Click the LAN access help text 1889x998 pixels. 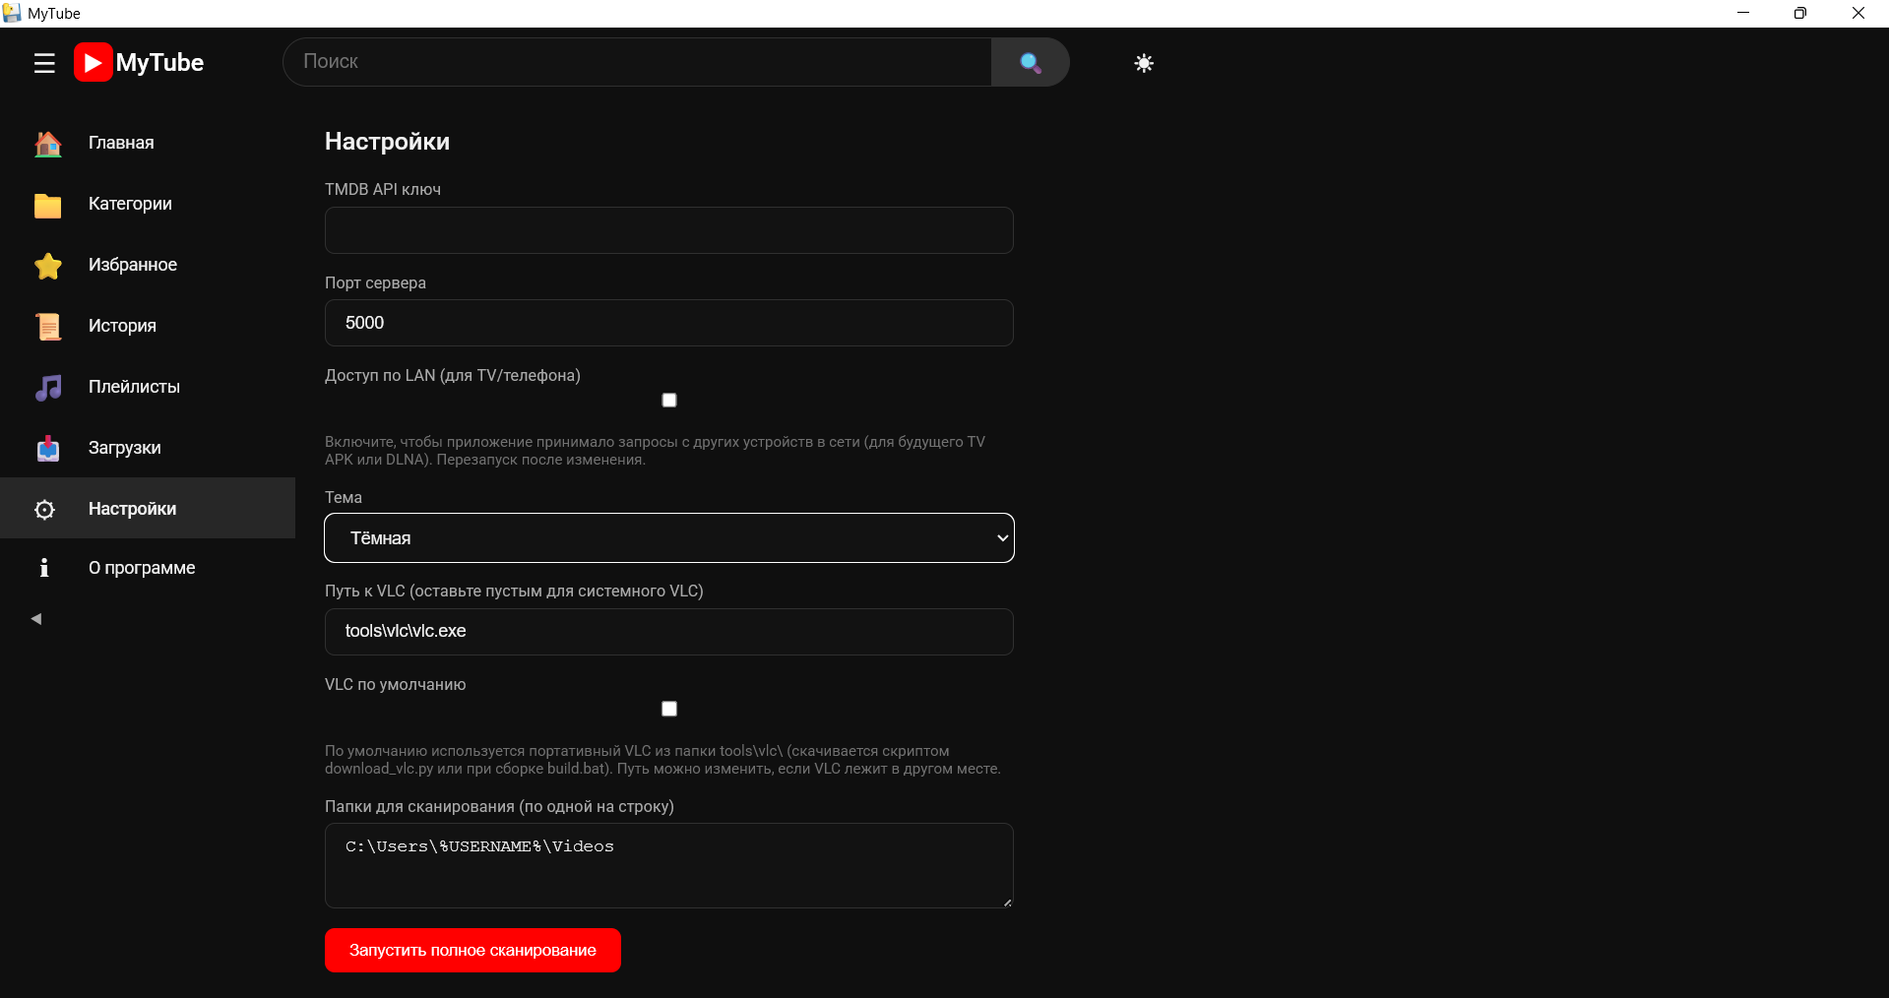click(x=655, y=451)
